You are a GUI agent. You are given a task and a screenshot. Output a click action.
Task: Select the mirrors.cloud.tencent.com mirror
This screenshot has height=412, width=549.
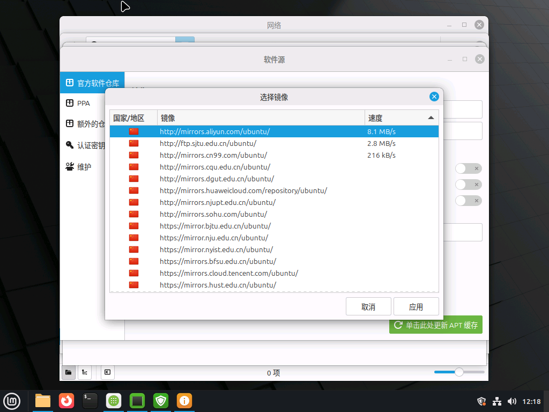pyautogui.click(x=274, y=273)
